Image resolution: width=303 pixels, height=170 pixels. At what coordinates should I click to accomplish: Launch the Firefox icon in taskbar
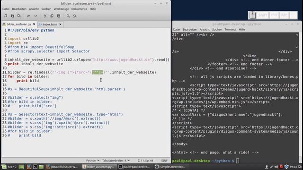(x=29, y=167)
